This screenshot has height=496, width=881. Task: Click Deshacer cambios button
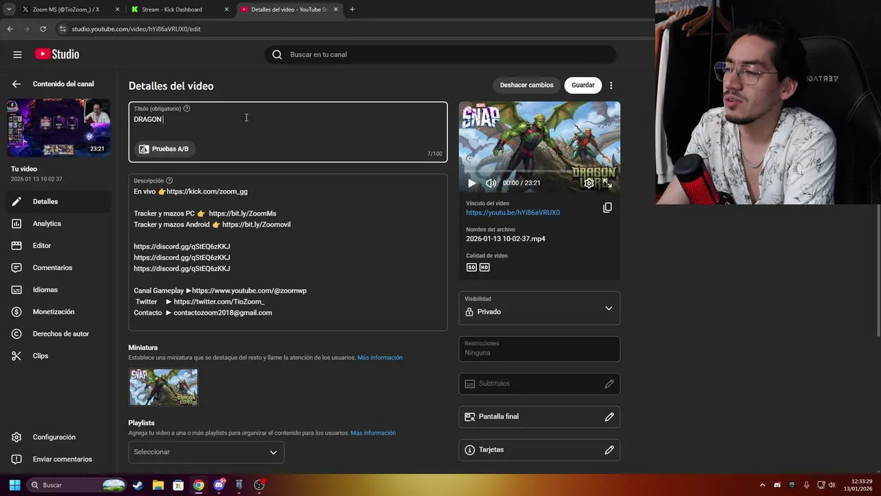click(x=527, y=85)
